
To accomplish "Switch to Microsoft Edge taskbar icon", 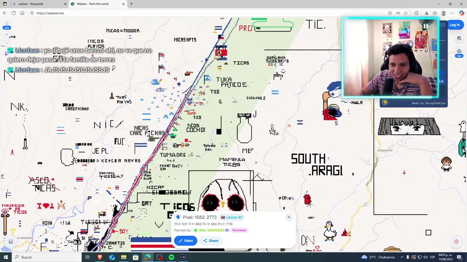I will click(147, 257).
